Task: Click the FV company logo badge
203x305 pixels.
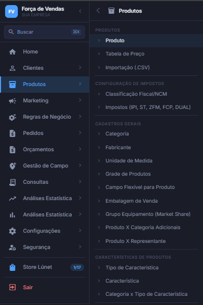Action: [11, 12]
